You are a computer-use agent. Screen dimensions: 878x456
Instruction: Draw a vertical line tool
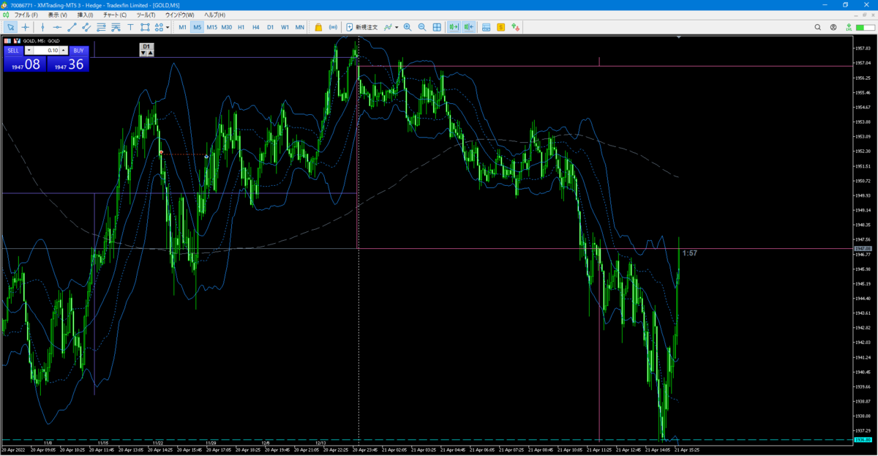click(42, 27)
